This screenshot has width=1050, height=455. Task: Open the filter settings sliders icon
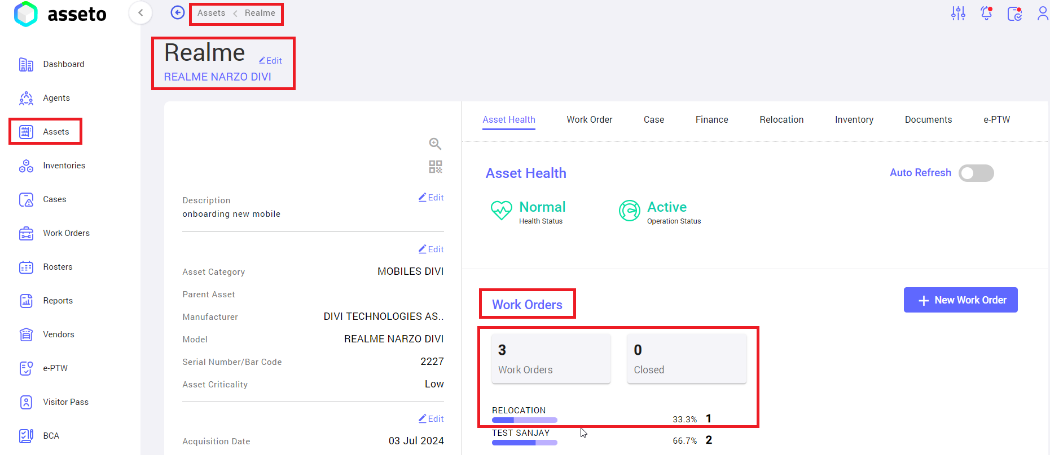pyautogui.click(x=958, y=14)
